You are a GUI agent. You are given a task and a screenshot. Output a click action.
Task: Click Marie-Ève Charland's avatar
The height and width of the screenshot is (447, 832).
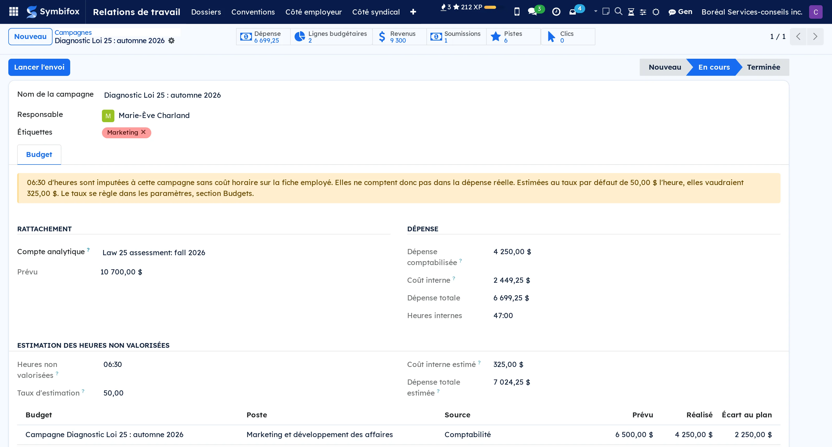coord(108,116)
